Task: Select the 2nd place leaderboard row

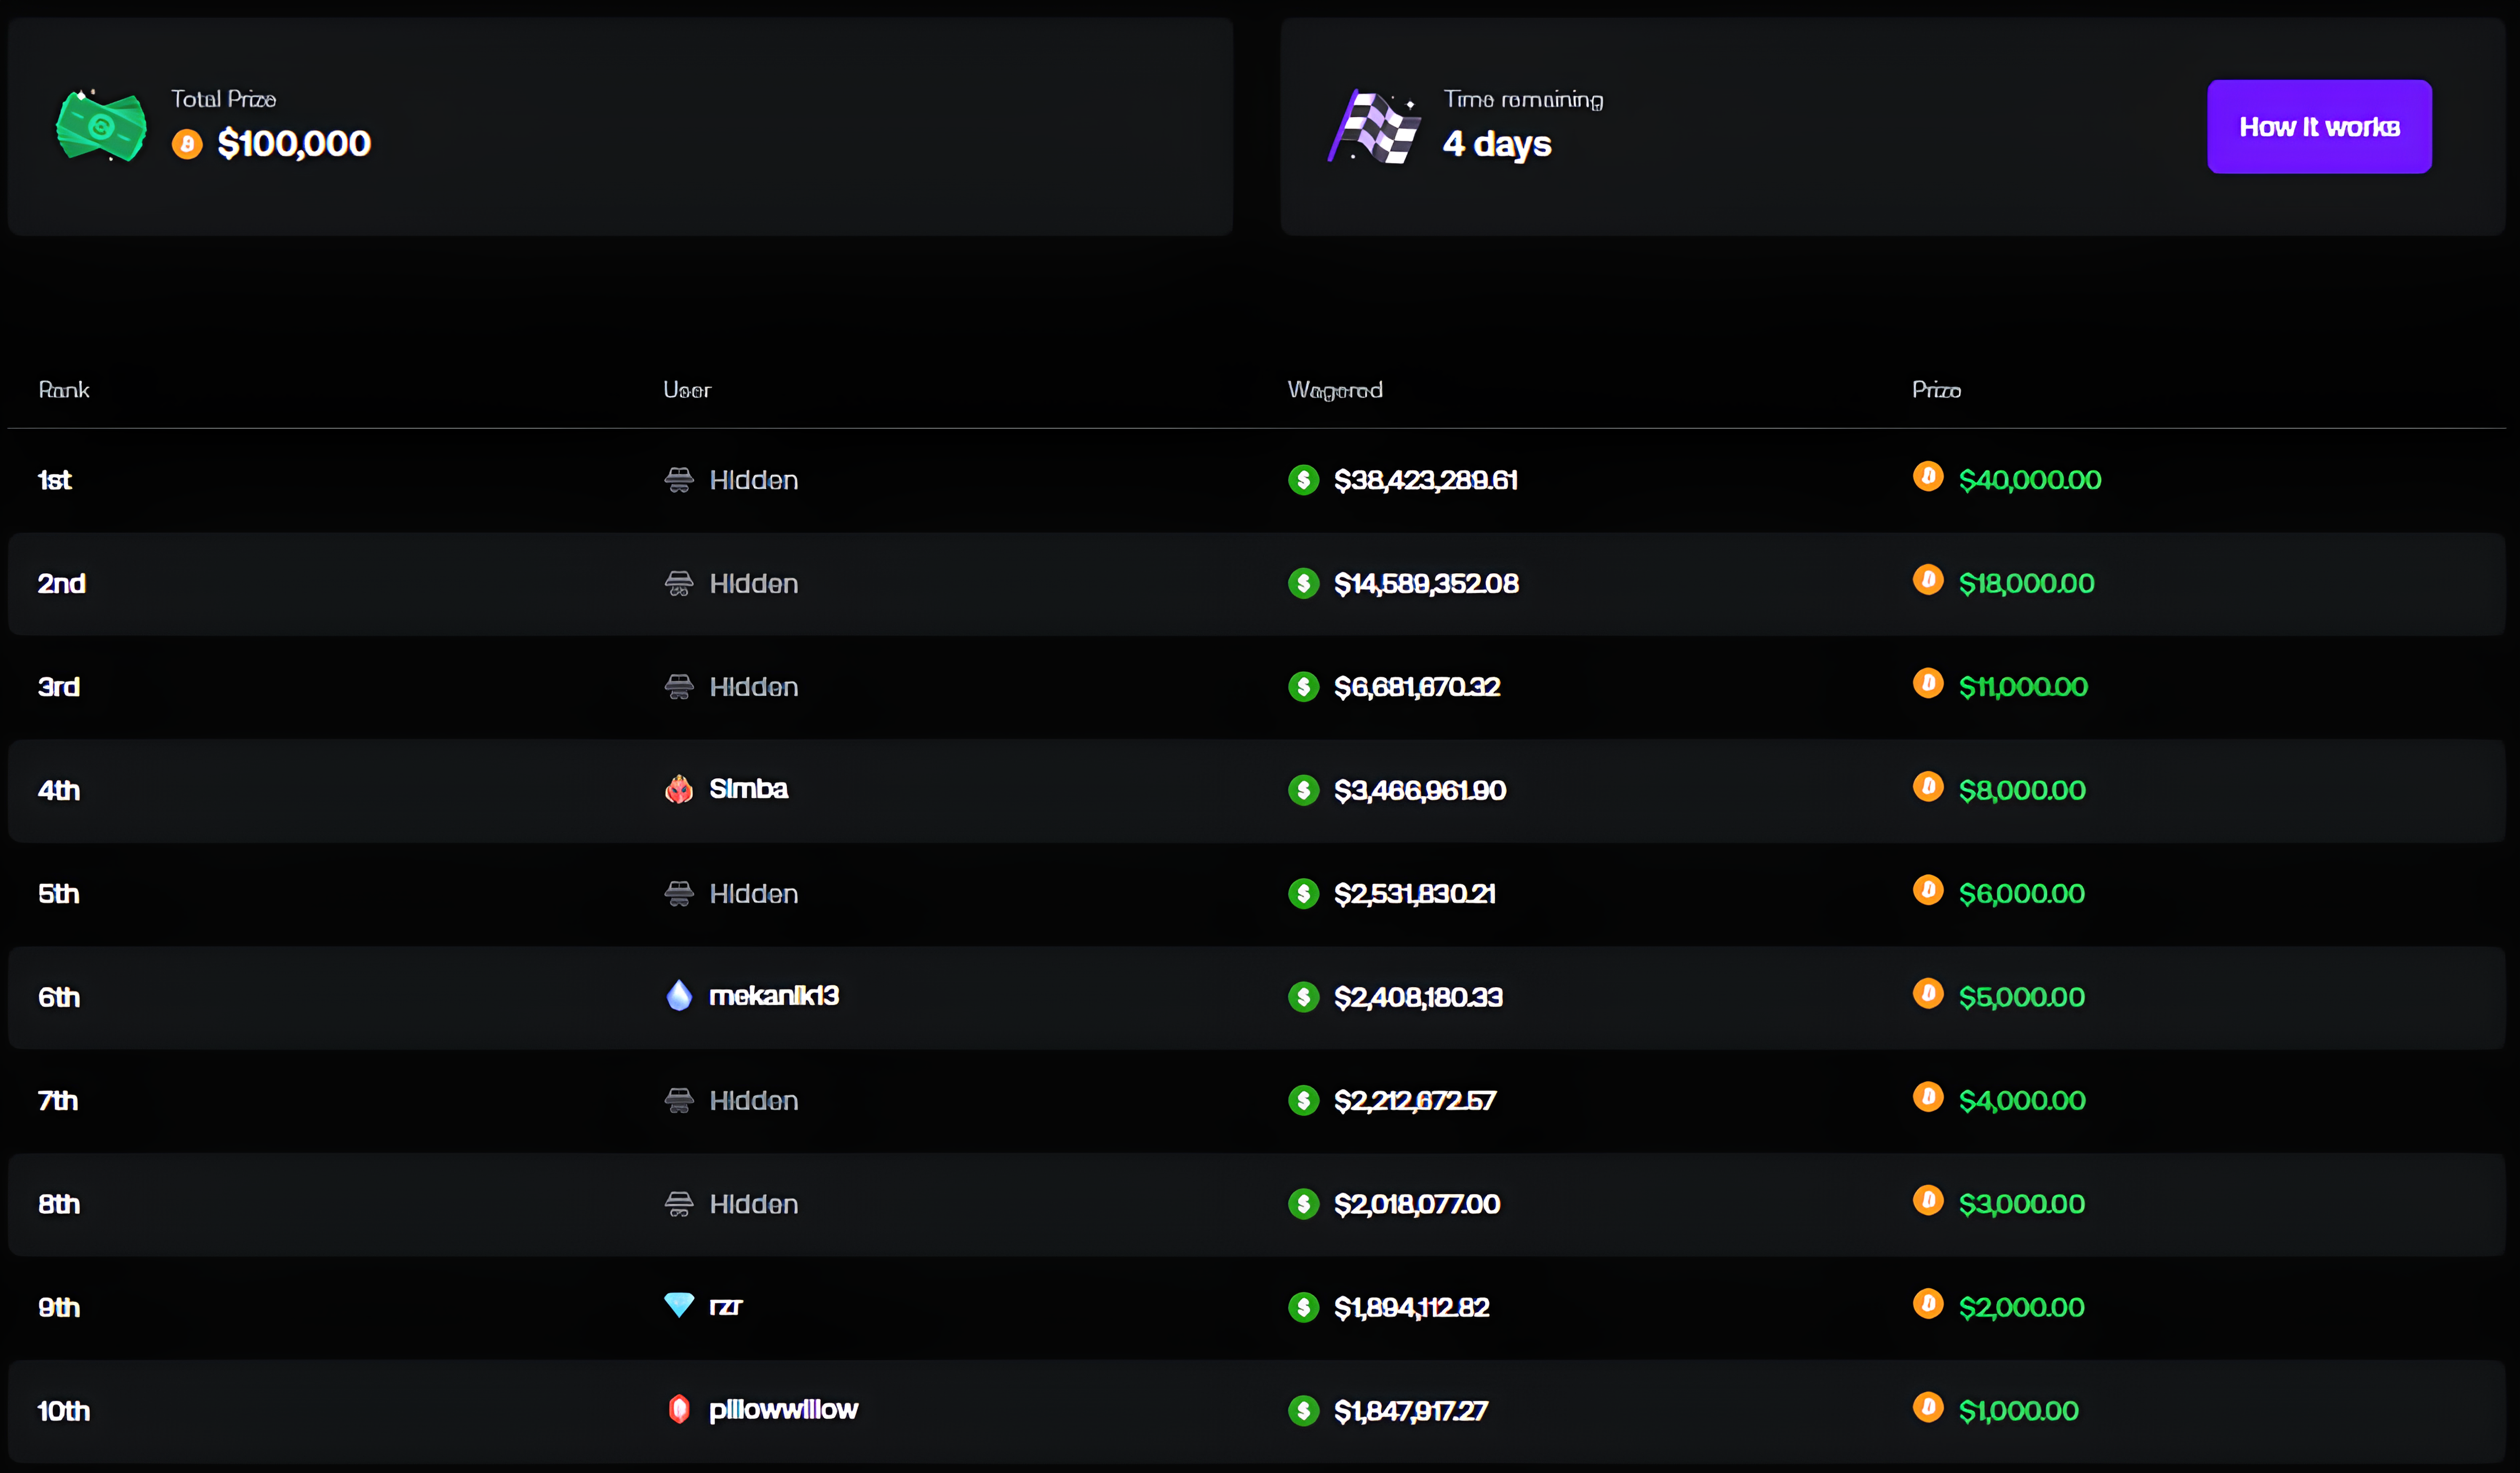Action: pos(1256,584)
